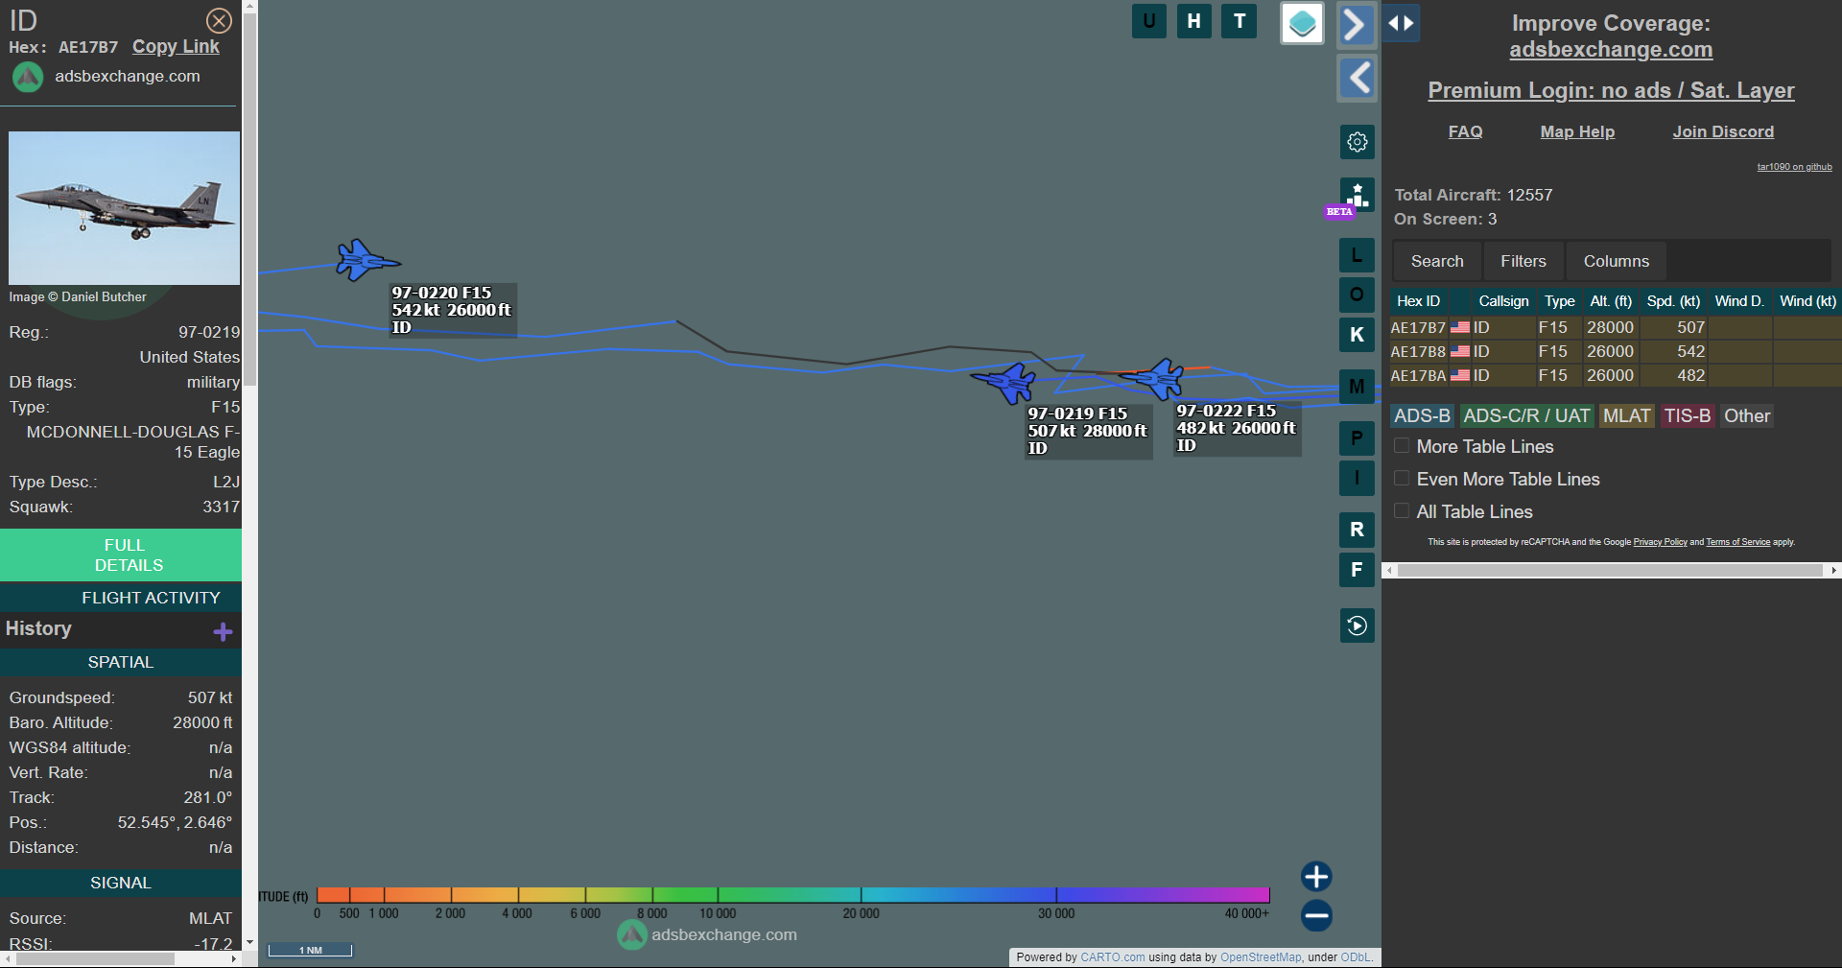Toggle the P map button
This screenshot has width=1842, height=968.
[1357, 438]
